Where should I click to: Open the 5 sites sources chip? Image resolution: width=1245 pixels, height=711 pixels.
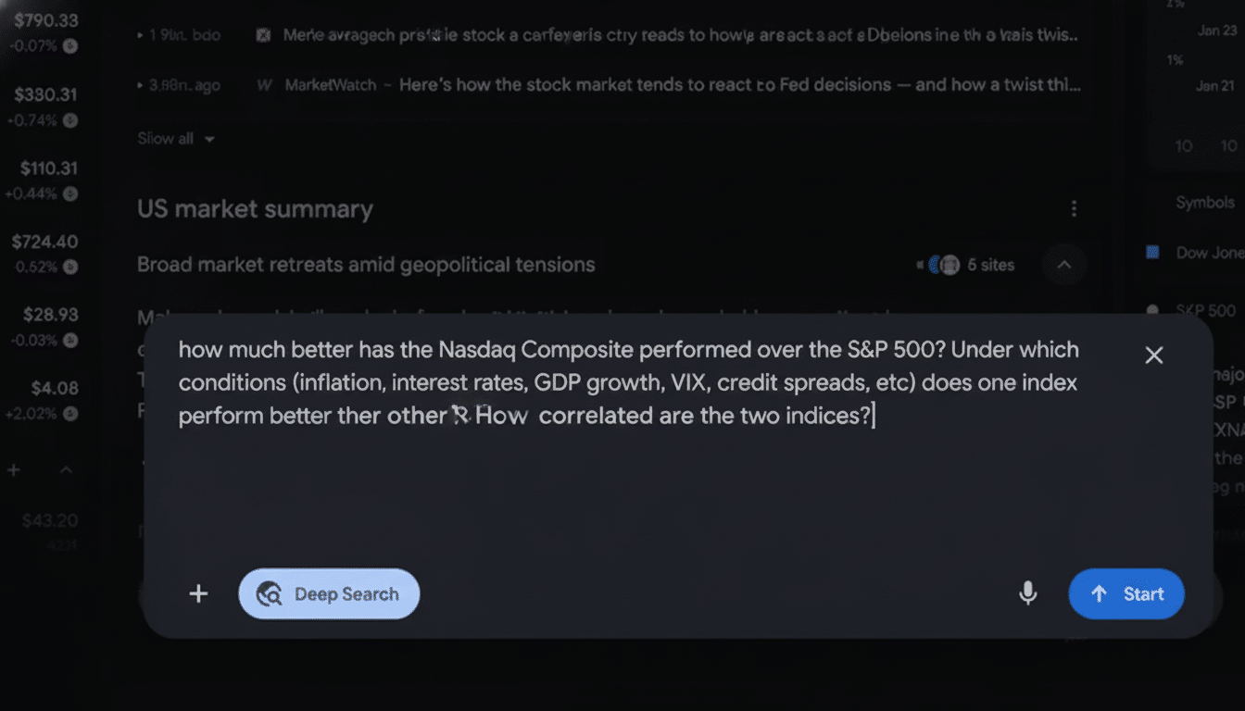(x=969, y=265)
